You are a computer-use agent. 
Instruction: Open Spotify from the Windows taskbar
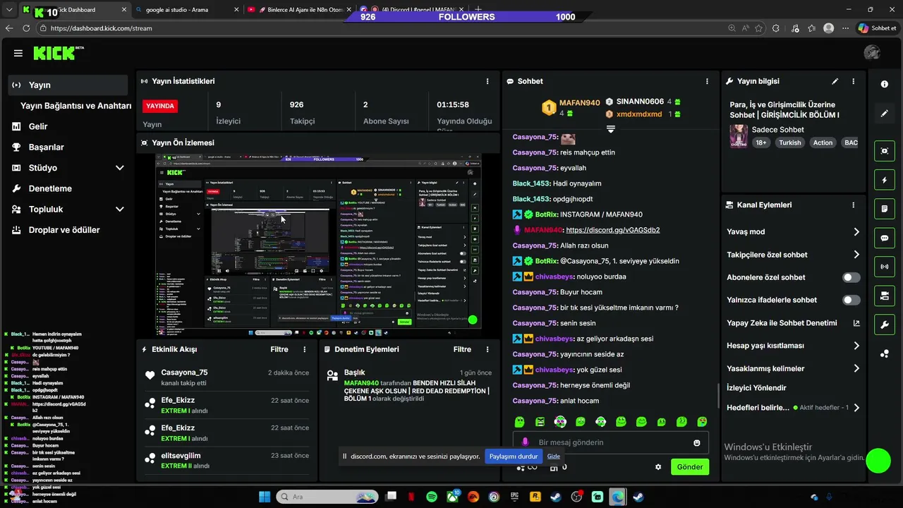pos(432,497)
